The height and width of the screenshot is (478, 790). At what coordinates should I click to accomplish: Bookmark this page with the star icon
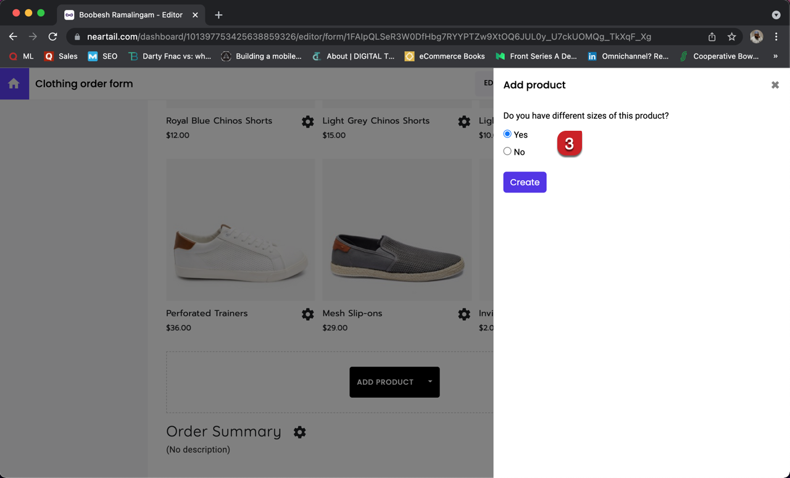coord(731,37)
